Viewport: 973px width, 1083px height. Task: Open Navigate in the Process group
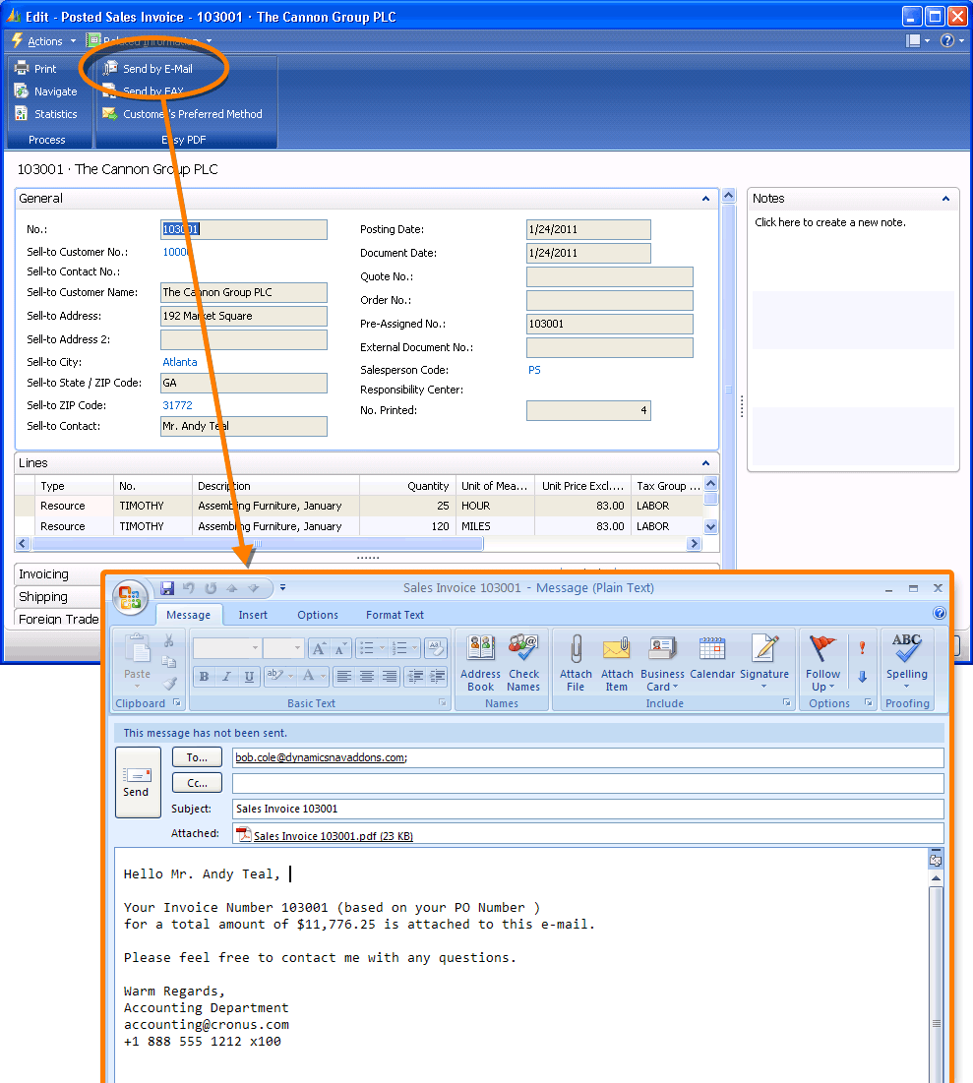pyautogui.click(x=46, y=91)
